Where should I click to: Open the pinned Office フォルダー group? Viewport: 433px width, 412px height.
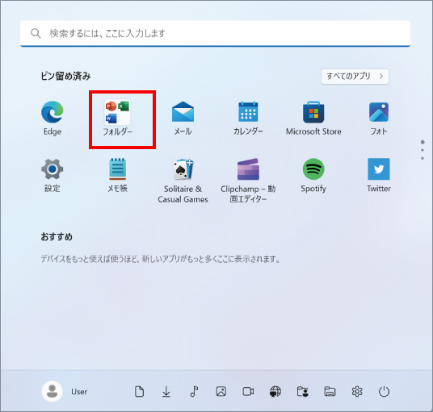tap(117, 119)
